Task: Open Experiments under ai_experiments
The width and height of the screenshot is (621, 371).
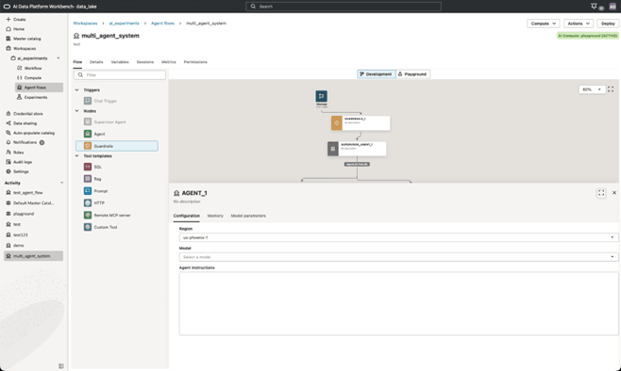Action: (36, 97)
